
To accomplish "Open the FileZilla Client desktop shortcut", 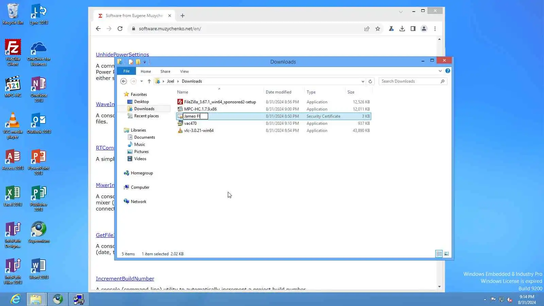I will coord(13,52).
